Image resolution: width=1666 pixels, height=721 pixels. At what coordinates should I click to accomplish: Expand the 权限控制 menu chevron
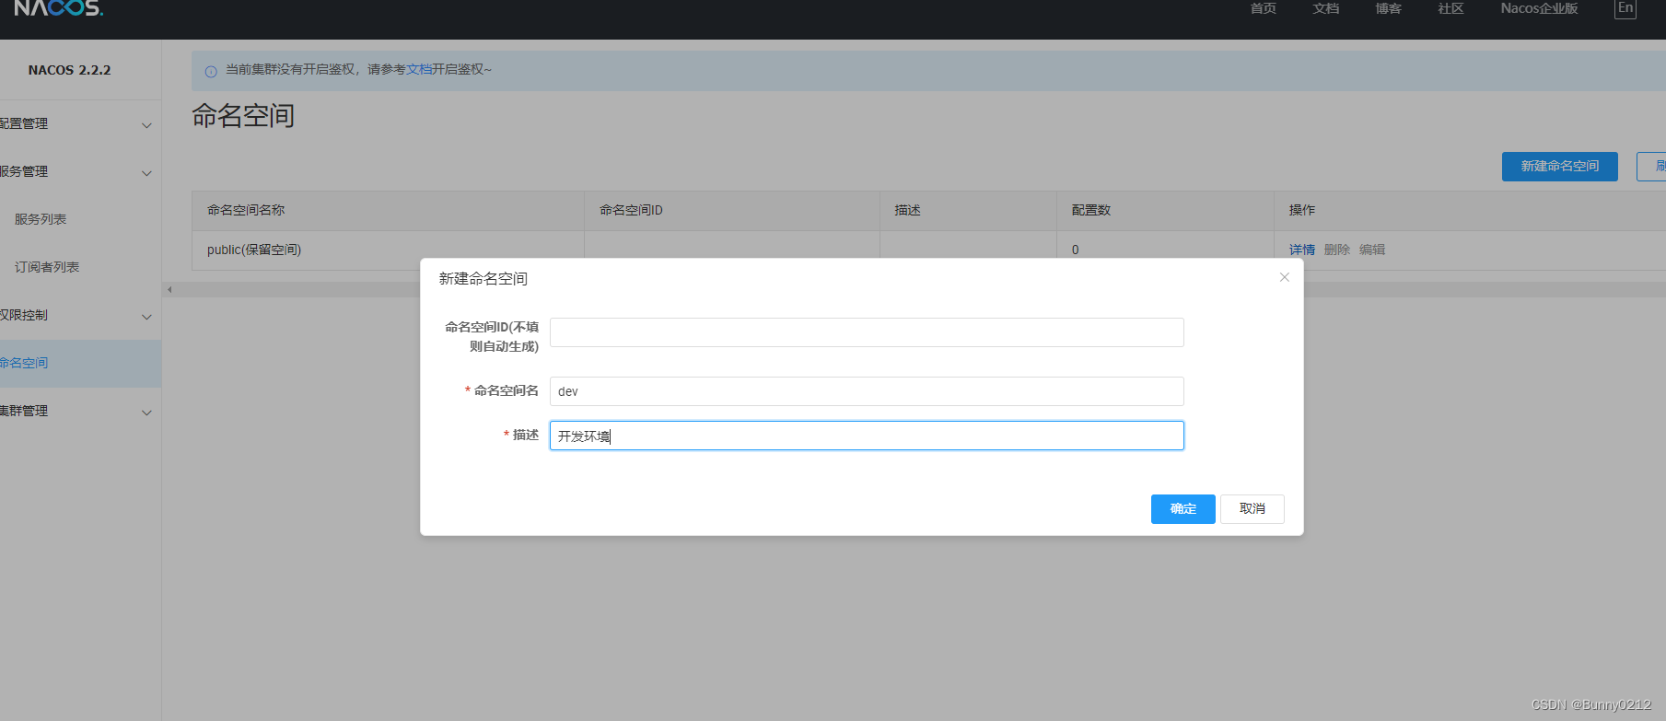pyautogui.click(x=146, y=317)
